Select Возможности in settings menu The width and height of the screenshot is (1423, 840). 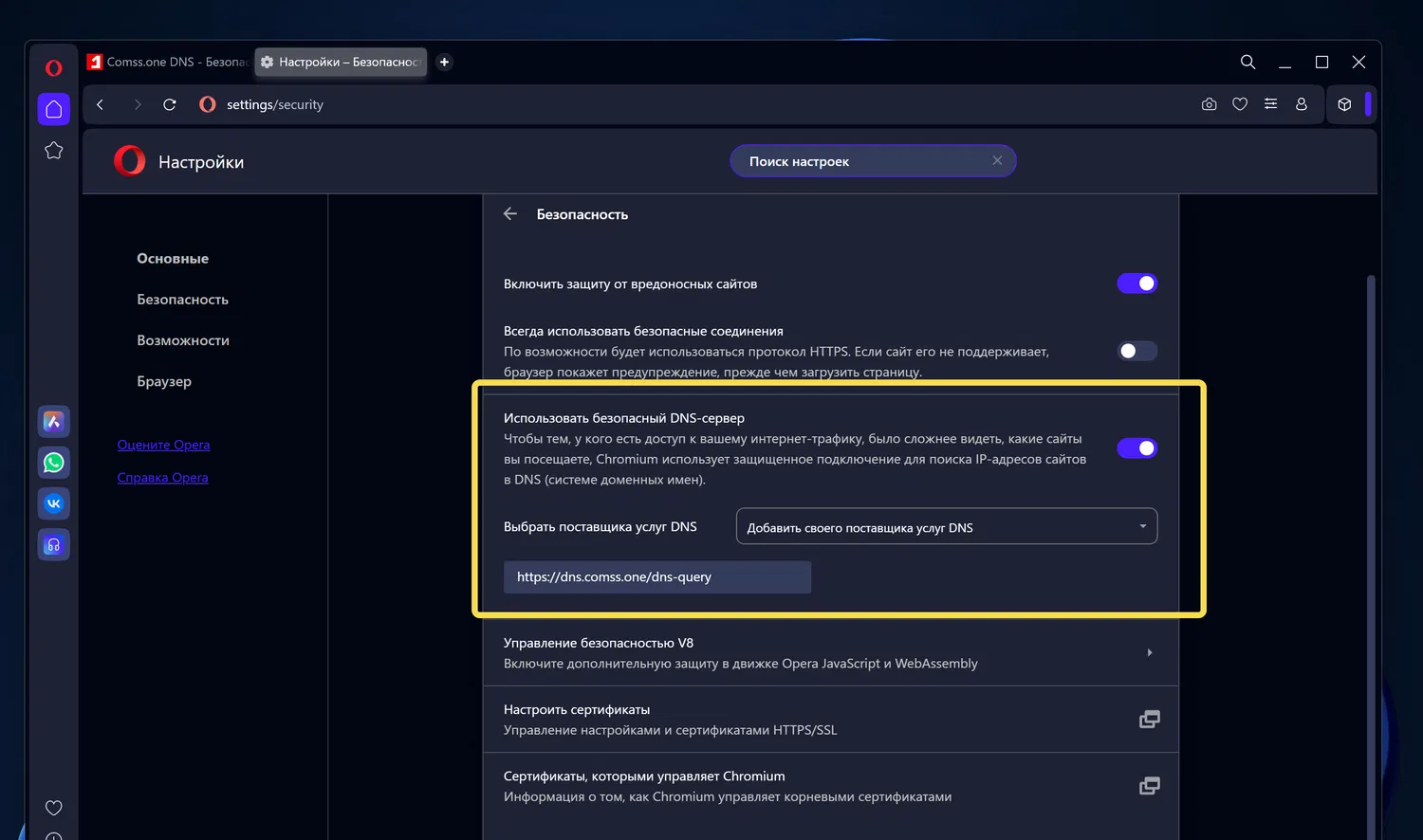(x=183, y=340)
